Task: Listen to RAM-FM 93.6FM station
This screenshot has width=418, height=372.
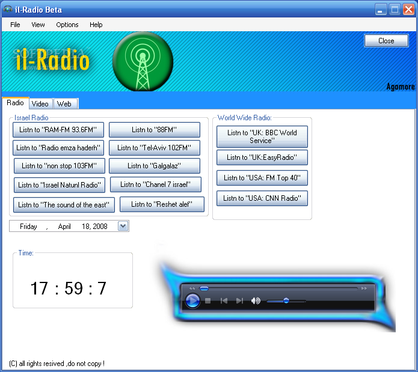Action: click(58, 130)
